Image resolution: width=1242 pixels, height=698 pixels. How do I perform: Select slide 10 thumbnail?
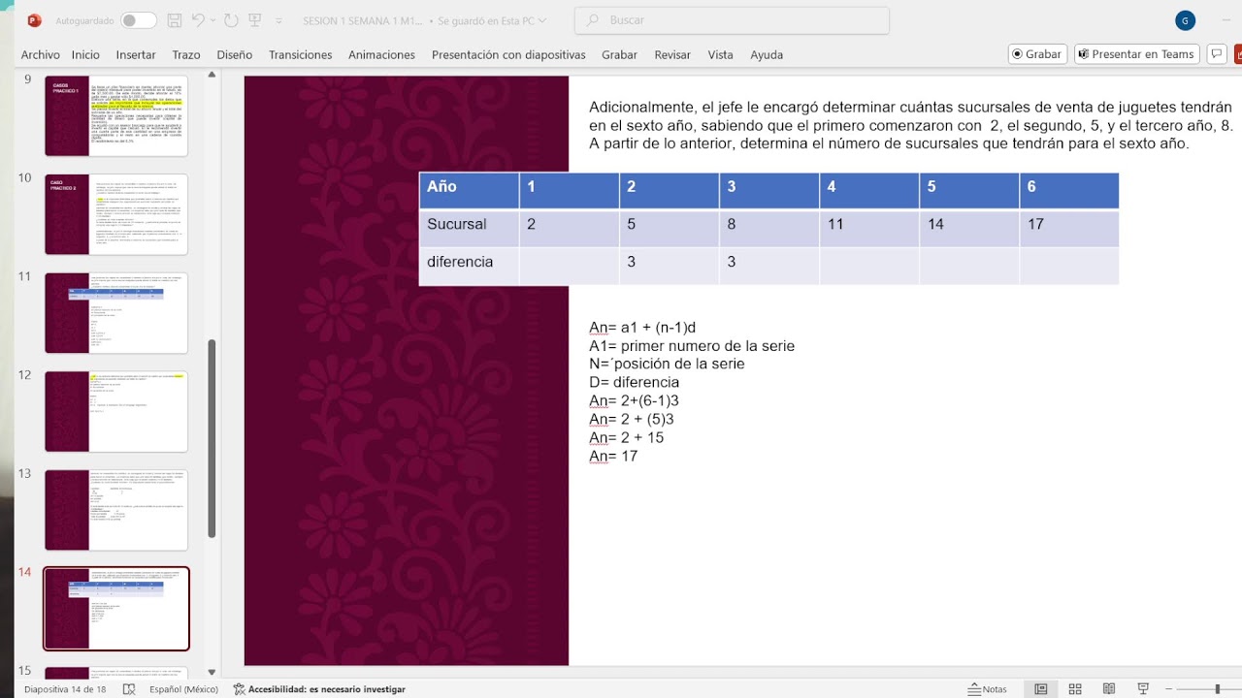point(116,214)
